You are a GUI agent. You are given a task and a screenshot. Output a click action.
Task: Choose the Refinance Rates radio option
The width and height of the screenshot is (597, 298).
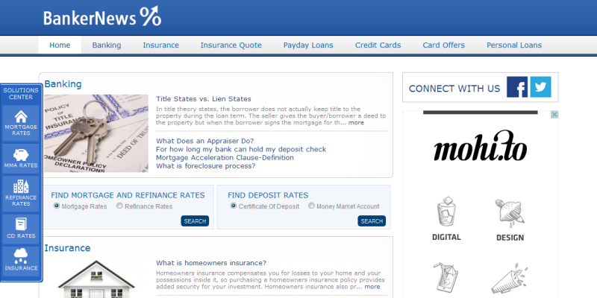119,206
